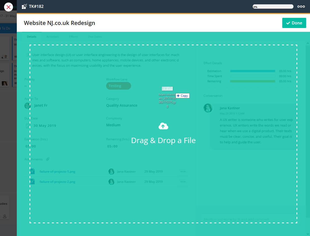
Task: Switch to the Efforts tab
Action: 73,37
